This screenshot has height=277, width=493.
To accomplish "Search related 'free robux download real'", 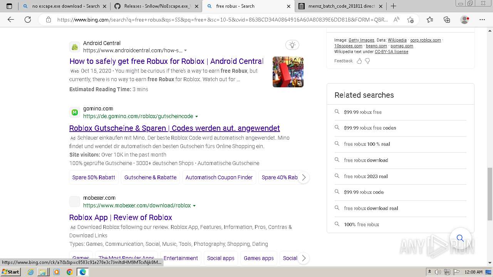I will point(401,208).
